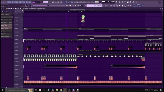Viewport: 164px width, 92px height.
Task: Toggle the playlist snap magnet icon
Action: click(4, 8)
